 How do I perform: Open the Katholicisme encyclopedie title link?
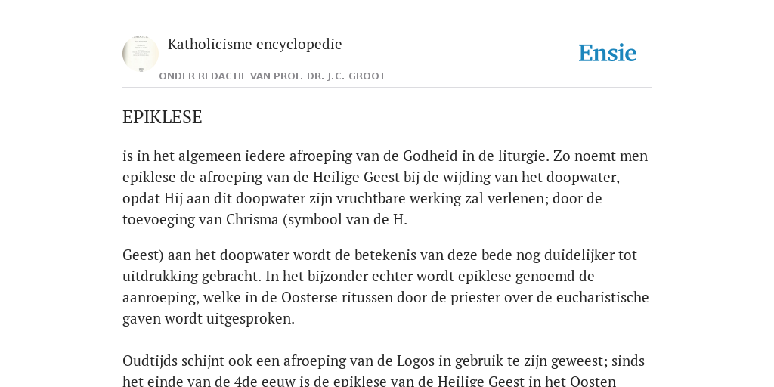pos(255,44)
